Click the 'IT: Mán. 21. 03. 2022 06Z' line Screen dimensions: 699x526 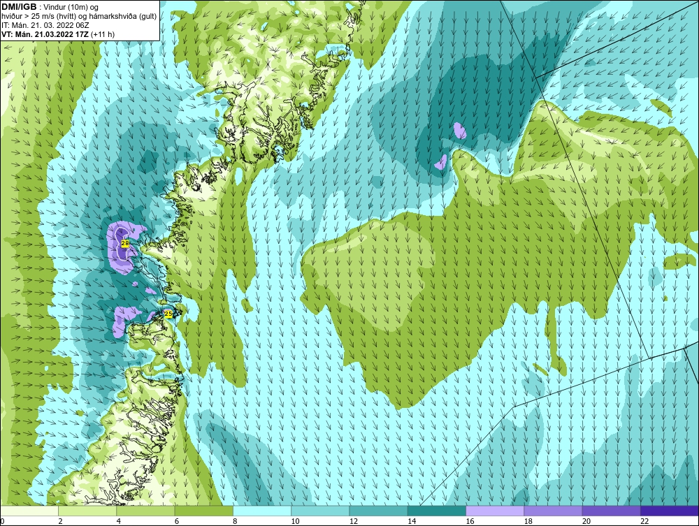pyautogui.click(x=45, y=25)
